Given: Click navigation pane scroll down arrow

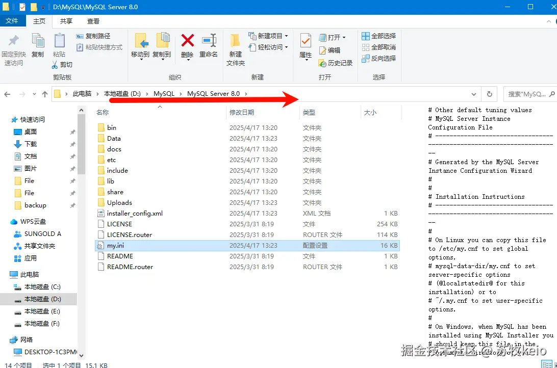Looking at the screenshot, I should point(81,355).
